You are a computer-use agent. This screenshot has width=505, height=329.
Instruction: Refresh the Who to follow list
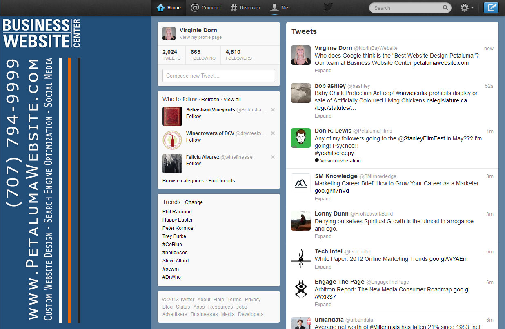210,100
